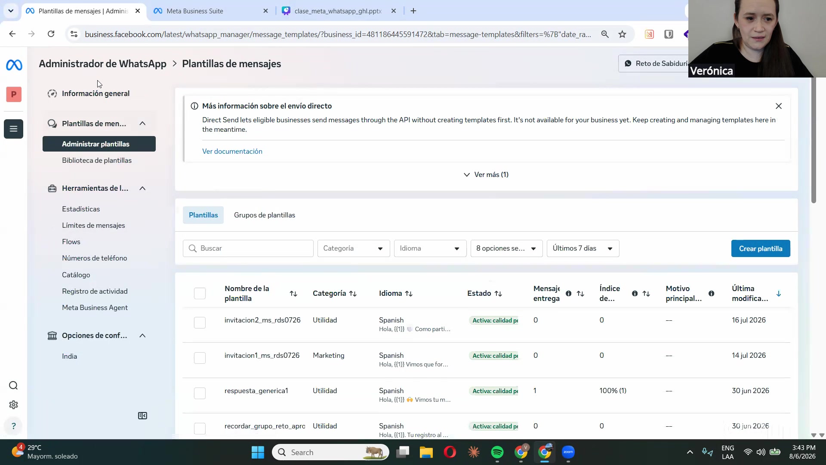
Task: Click the Meta logo icon
Action: pyautogui.click(x=14, y=65)
